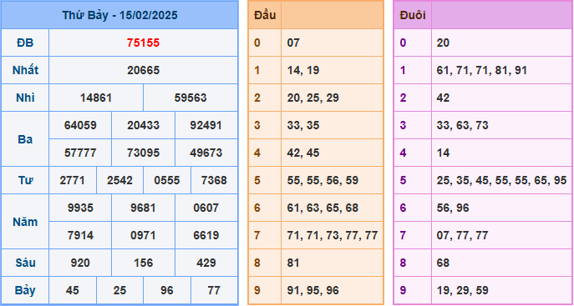Click value 14 in the Đuôi table
This screenshot has width=574, height=306.
click(443, 153)
